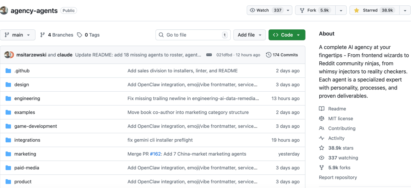Open the dropdown arrow next to Fork
411x188 pixels.
[x=341, y=10]
